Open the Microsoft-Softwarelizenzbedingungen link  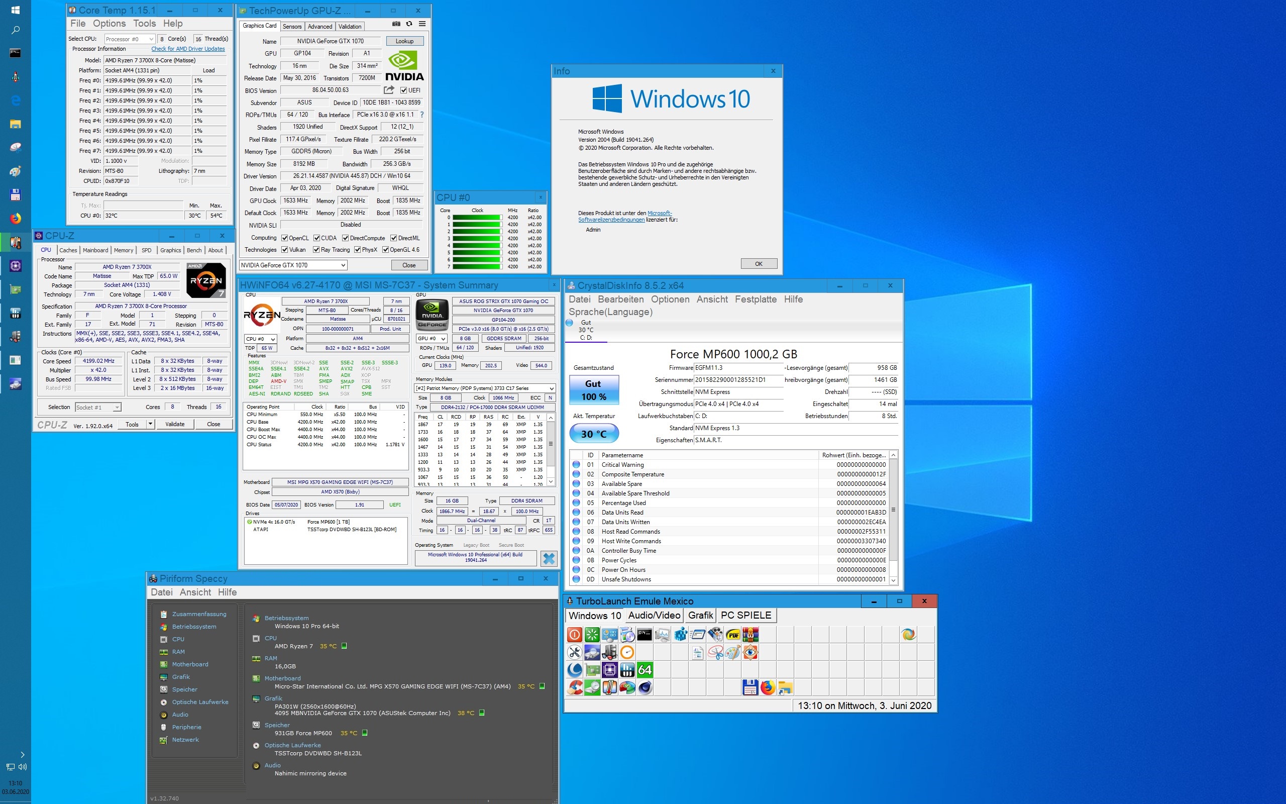click(x=625, y=217)
